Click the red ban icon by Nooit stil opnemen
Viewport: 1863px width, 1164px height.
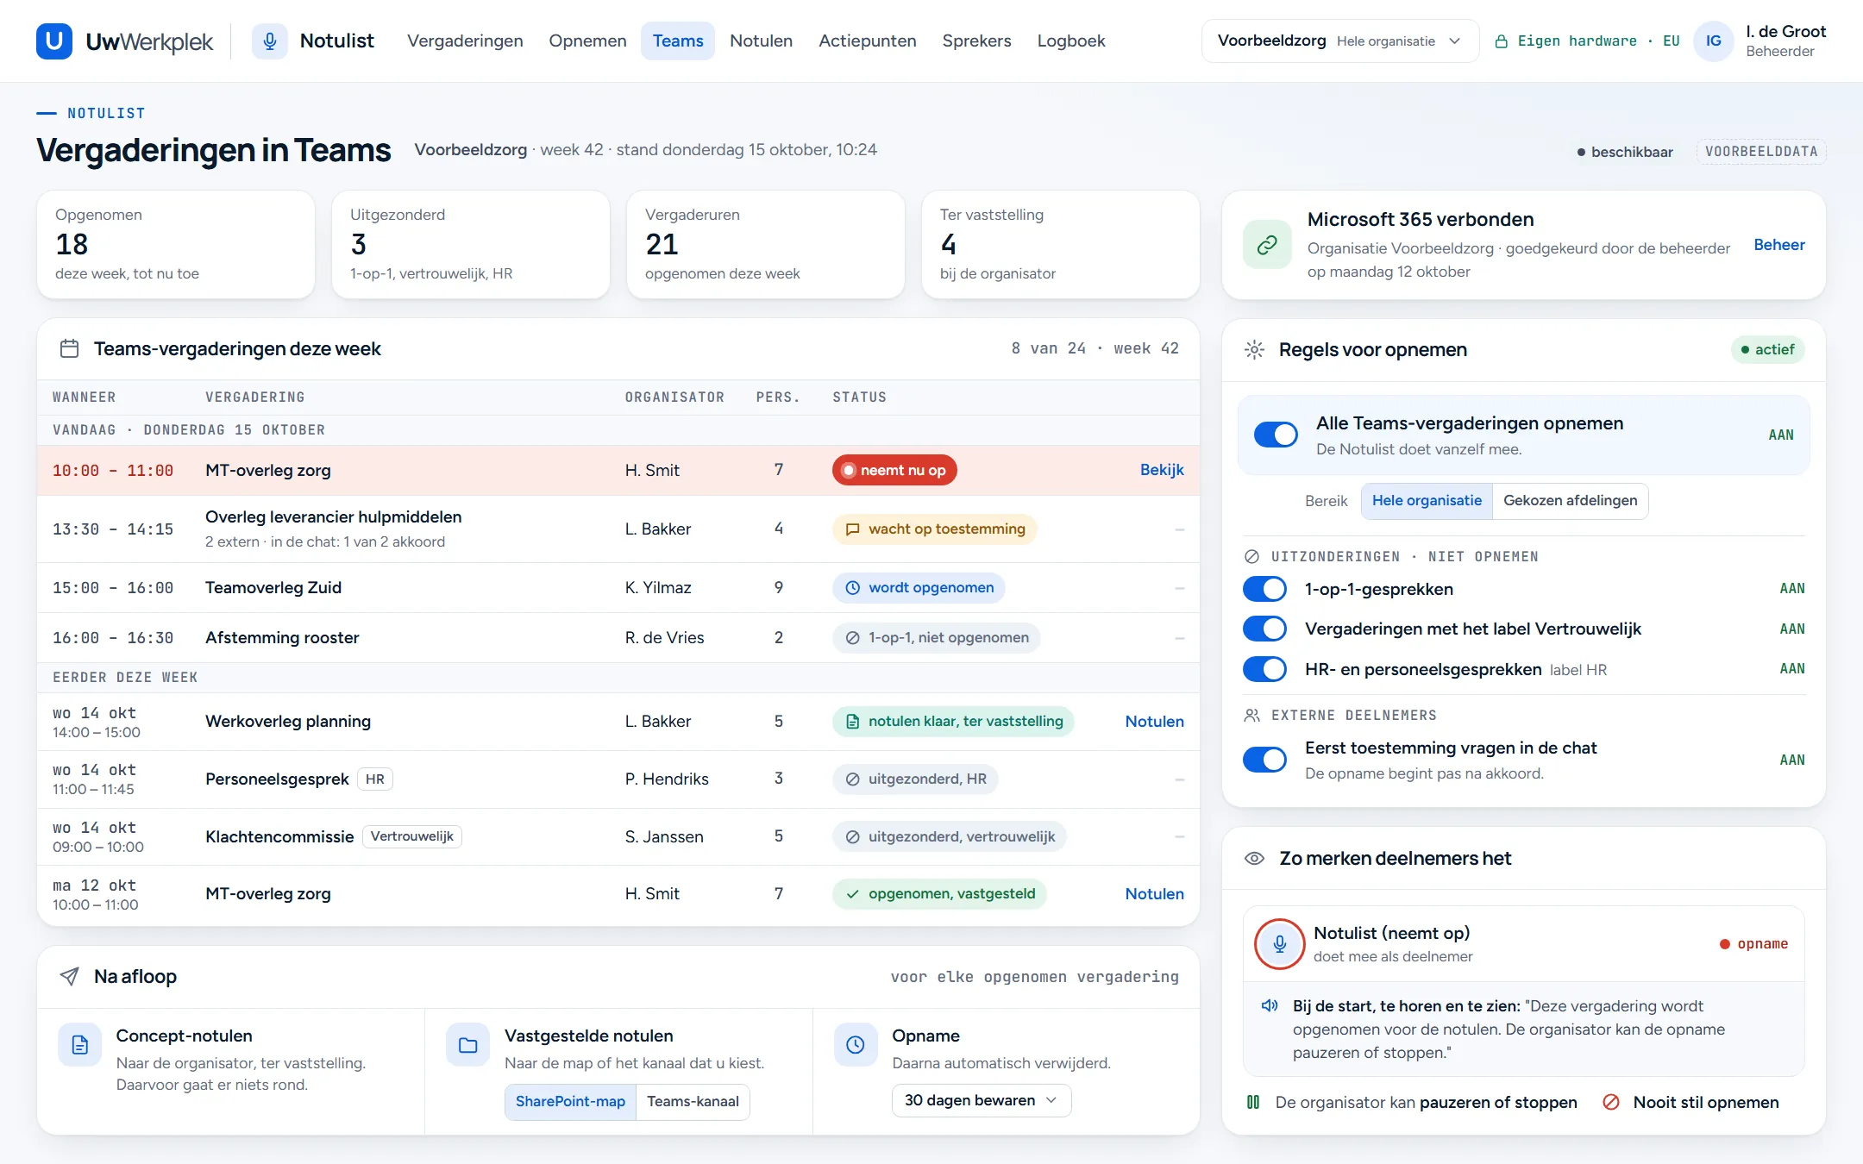click(1610, 1102)
